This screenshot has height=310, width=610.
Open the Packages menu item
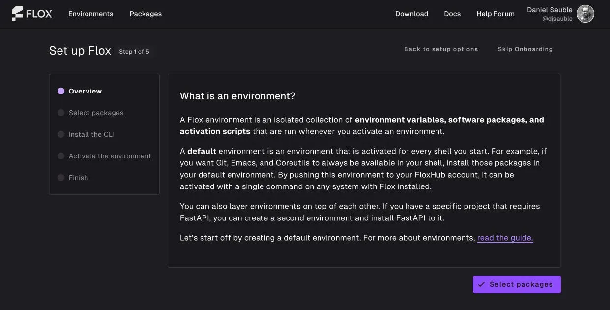(x=145, y=14)
